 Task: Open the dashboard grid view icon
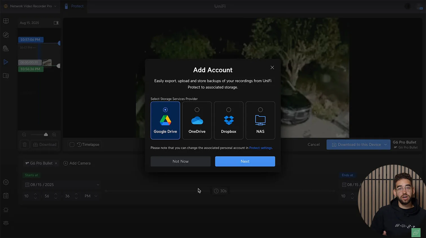[x=6, y=21]
